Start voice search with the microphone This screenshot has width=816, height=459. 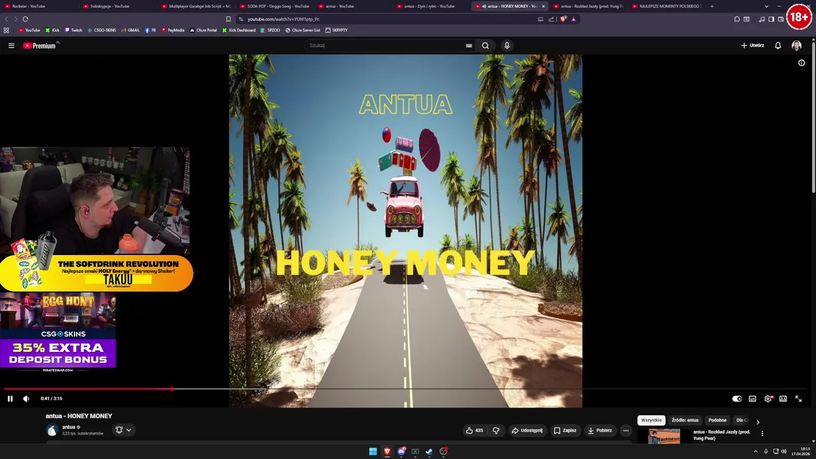click(x=507, y=45)
